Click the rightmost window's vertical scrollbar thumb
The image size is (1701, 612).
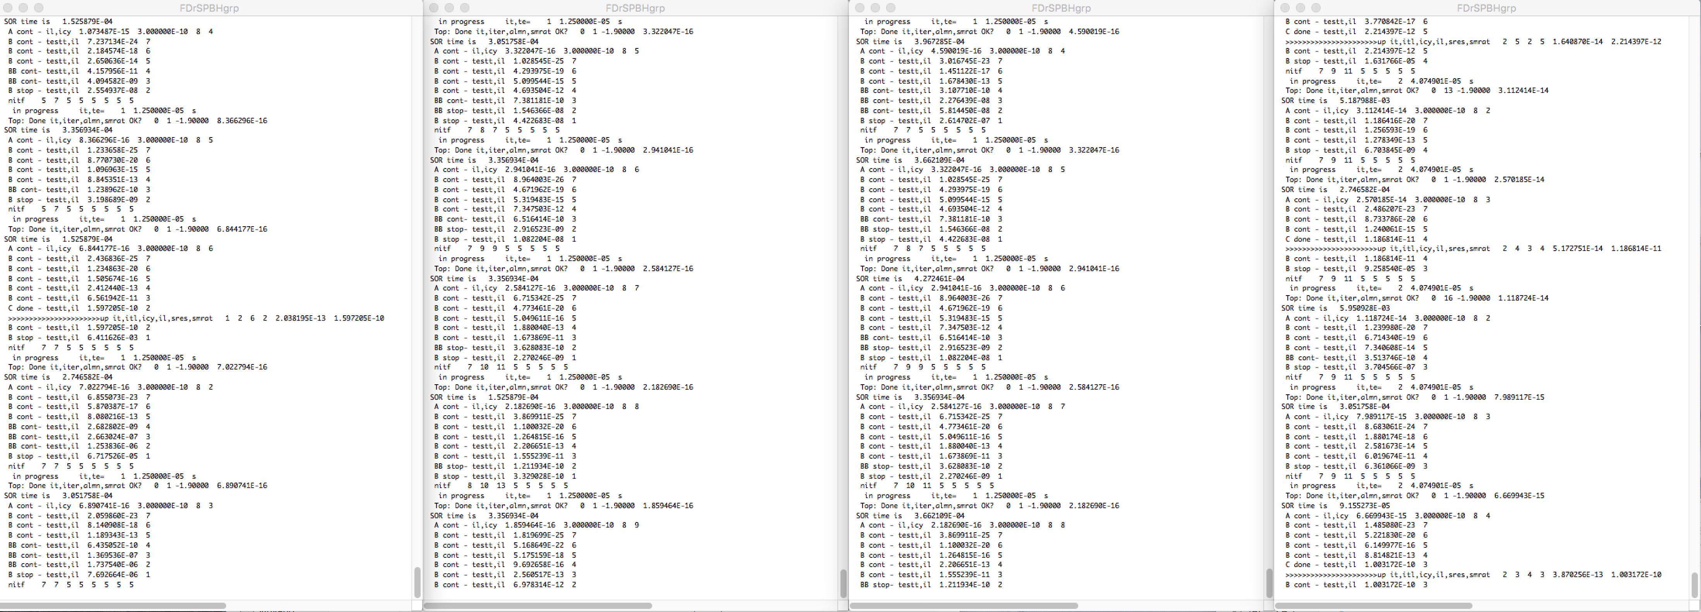[x=1694, y=584]
